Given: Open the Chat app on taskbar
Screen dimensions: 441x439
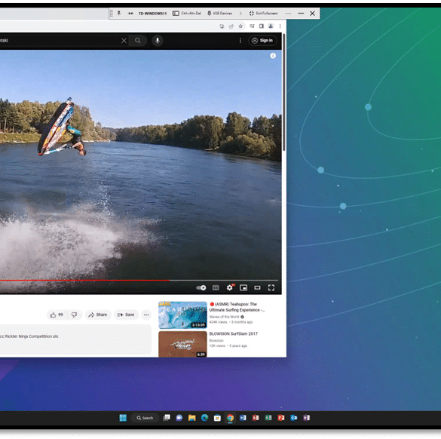Looking at the screenshot, I should (x=179, y=418).
